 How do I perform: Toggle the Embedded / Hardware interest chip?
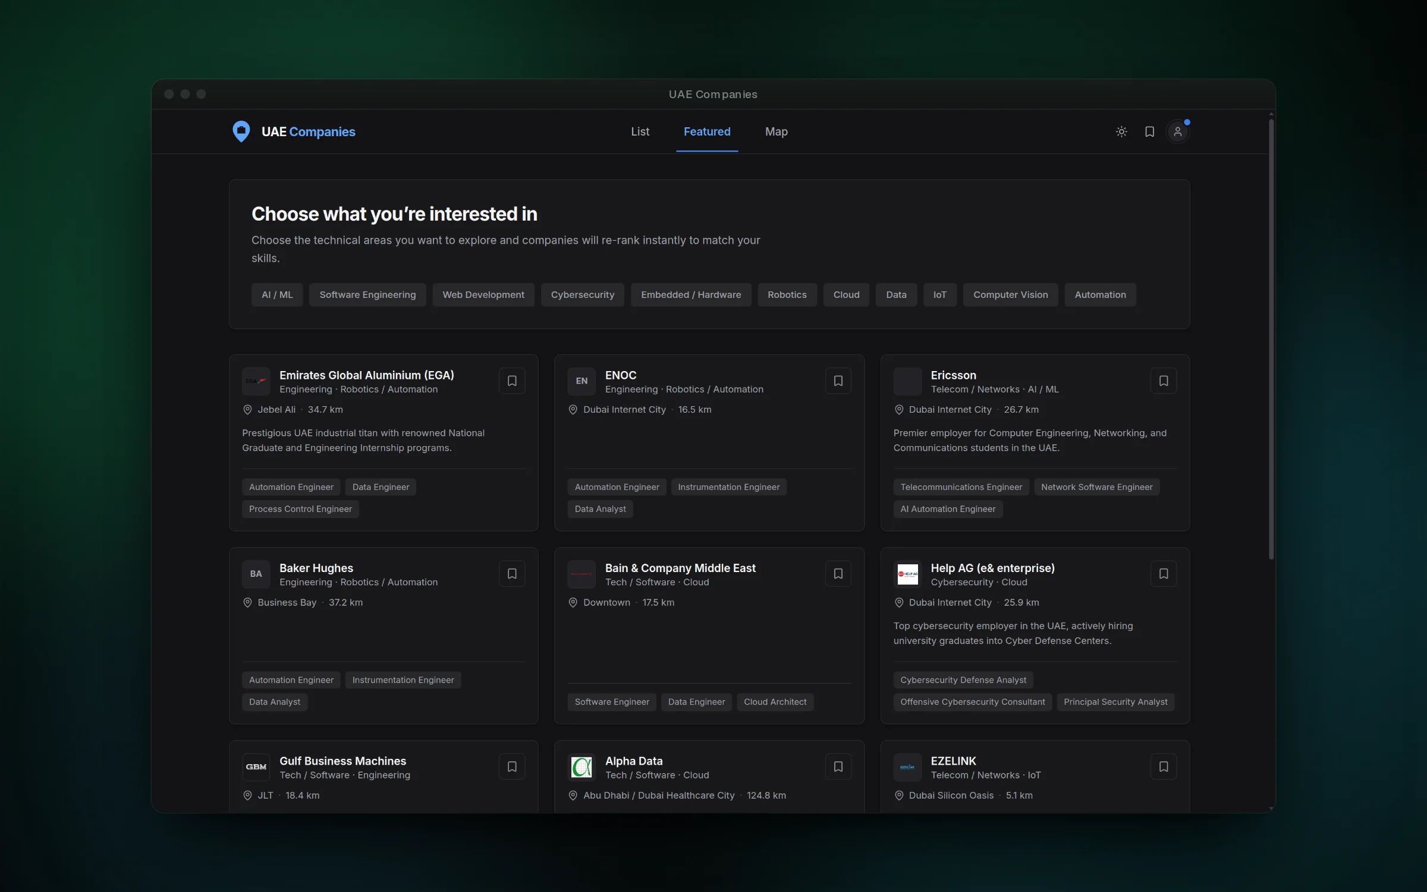[x=691, y=295]
